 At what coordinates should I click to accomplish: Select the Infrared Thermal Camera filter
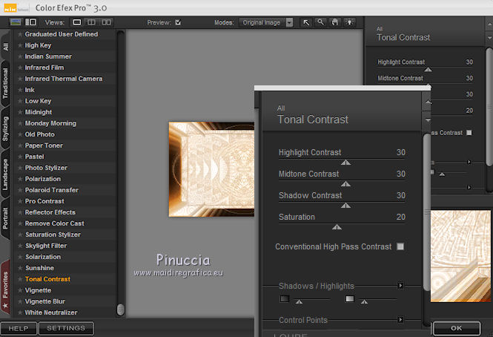coord(64,79)
